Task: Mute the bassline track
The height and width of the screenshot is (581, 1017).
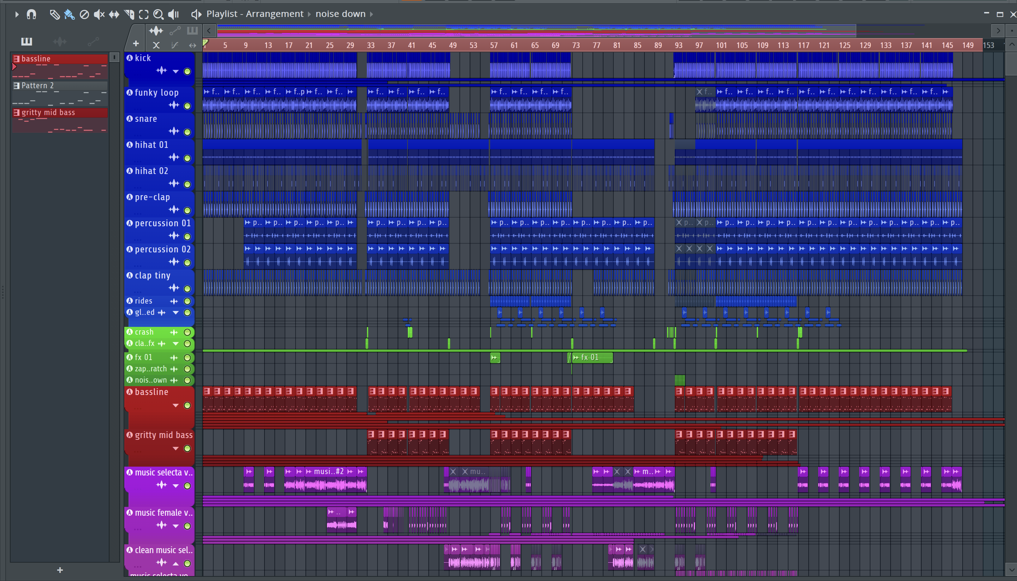Action: click(187, 406)
